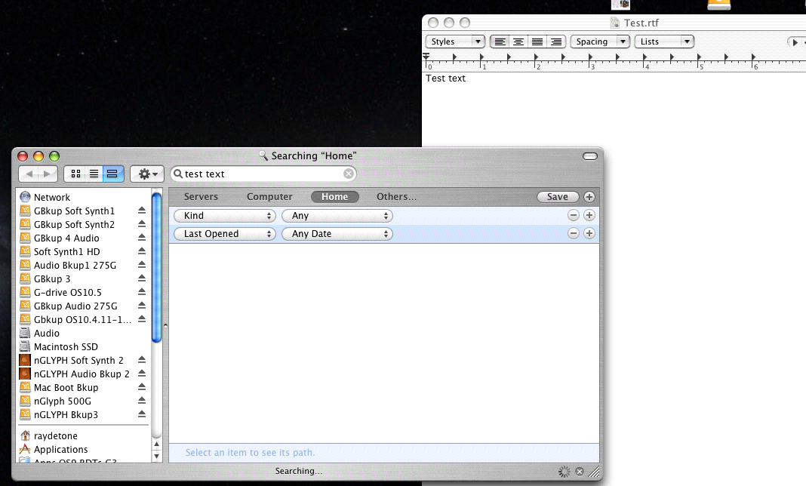Switch Finder to column view

(x=112, y=174)
